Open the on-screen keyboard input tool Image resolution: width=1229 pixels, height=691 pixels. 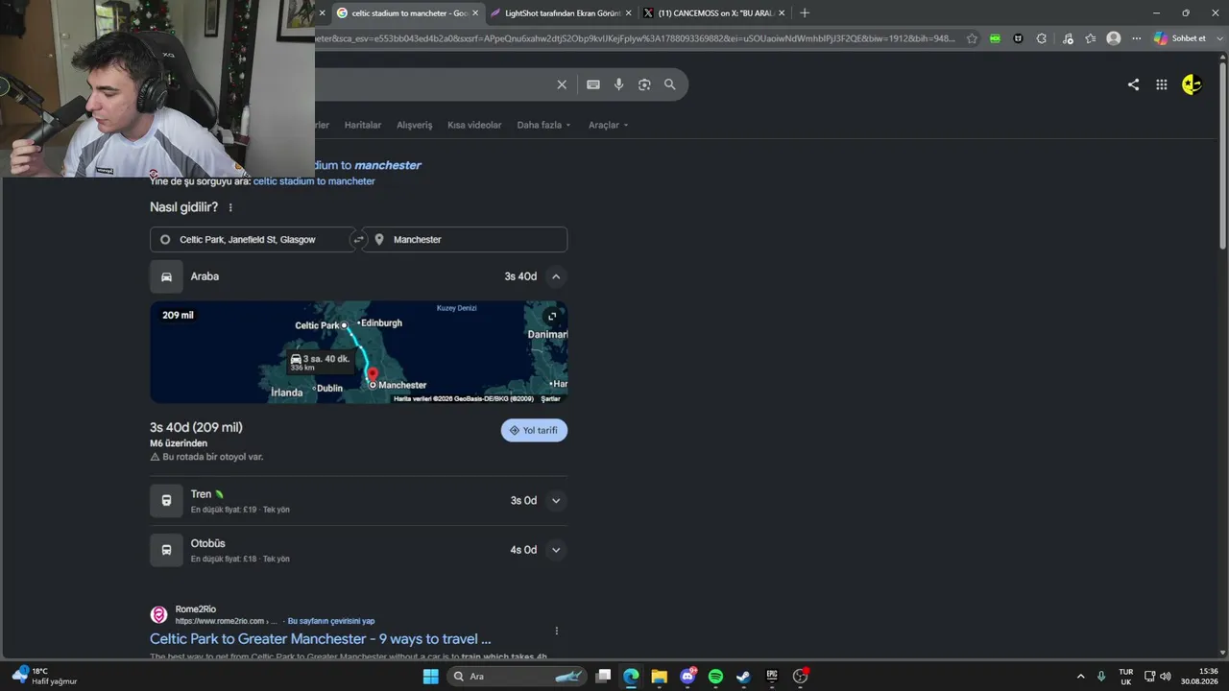point(593,84)
